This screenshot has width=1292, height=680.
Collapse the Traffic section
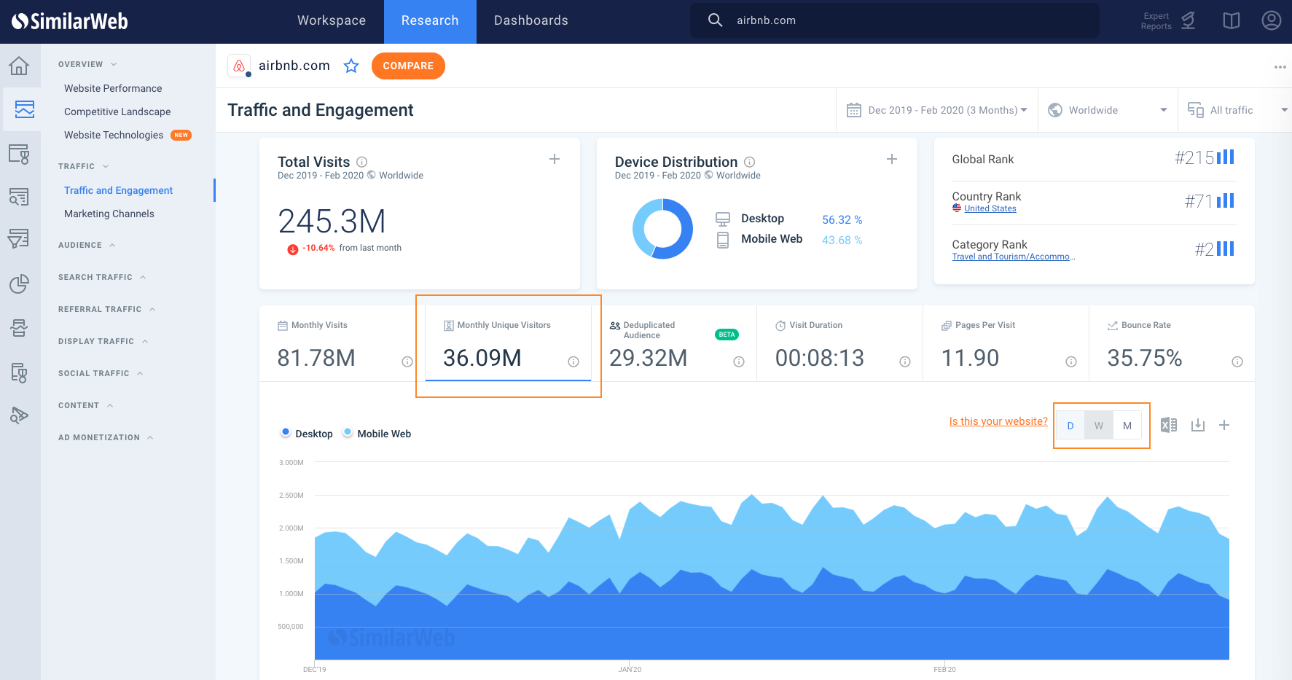(83, 166)
